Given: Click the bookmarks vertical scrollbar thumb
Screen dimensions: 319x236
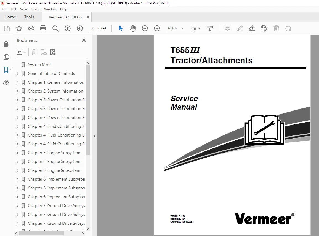Looking at the screenshot, I should click(87, 110).
